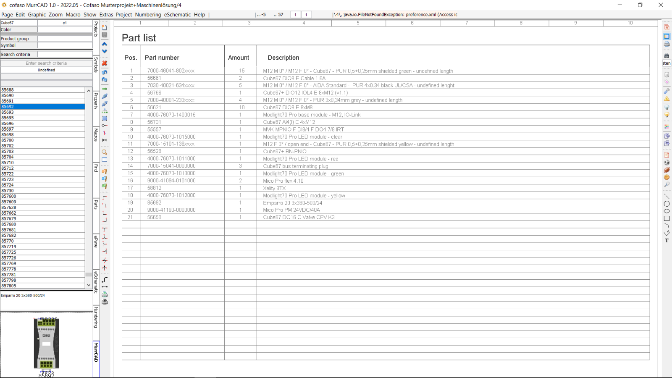Click the yellow warning triangle icon
The width and height of the screenshot is (672, 378).
[667, 99]
